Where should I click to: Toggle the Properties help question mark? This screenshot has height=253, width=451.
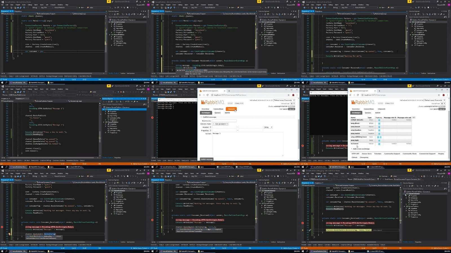(x=211, y=131)
